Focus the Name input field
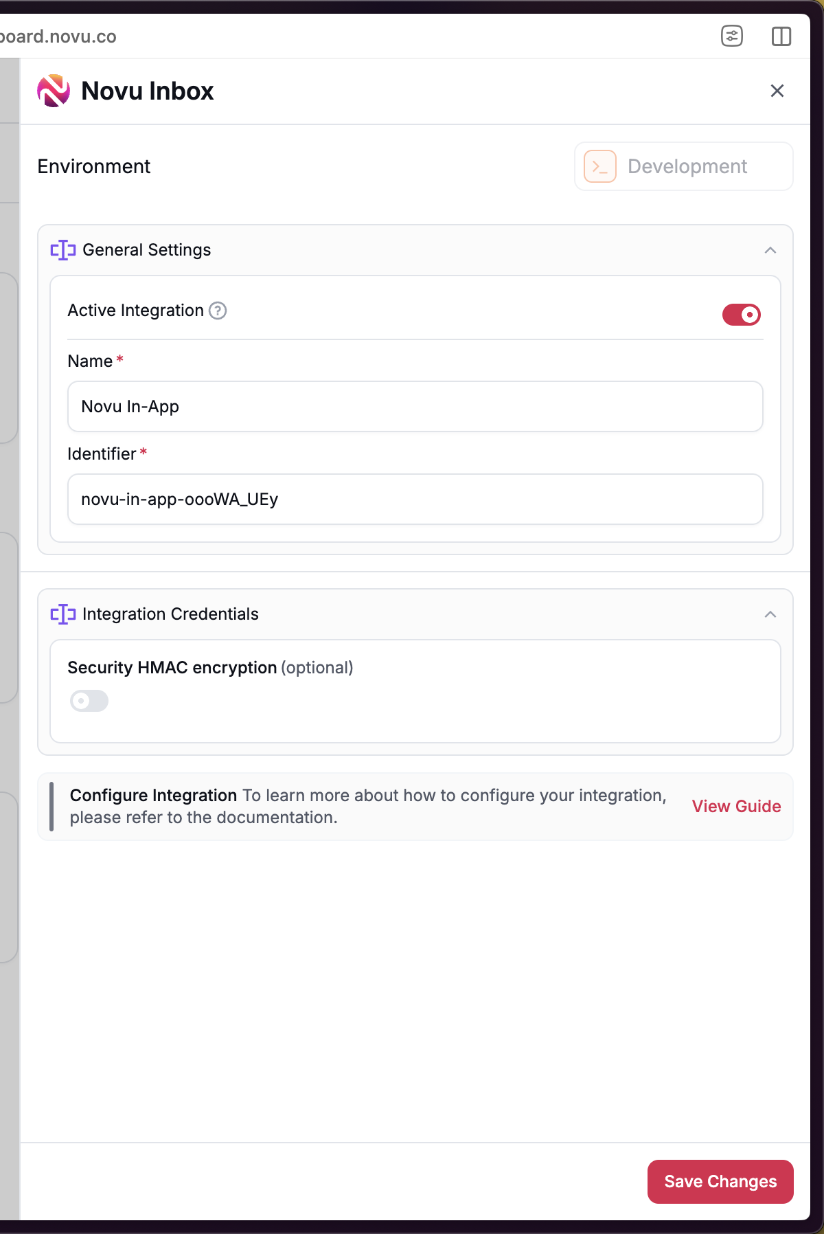 tap(415, 407)
